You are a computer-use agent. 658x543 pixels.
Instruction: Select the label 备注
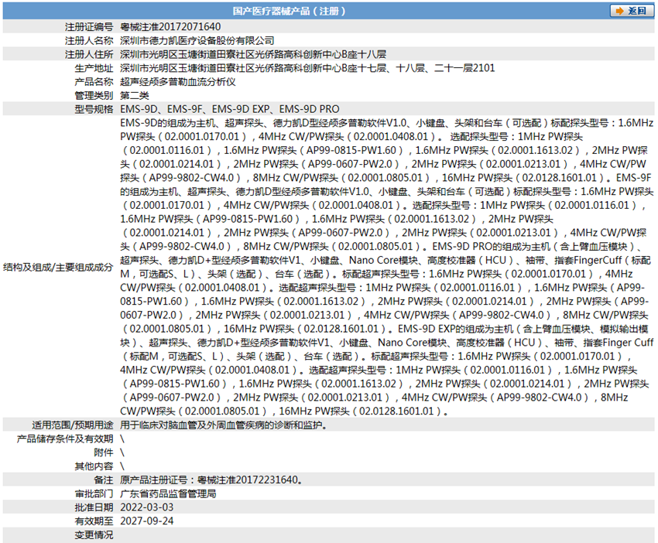pos(104,480)
